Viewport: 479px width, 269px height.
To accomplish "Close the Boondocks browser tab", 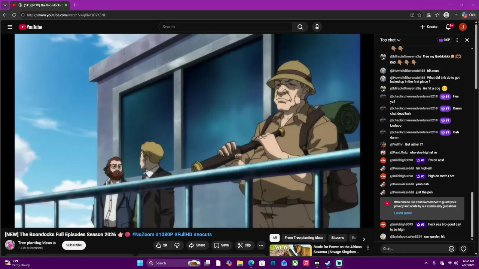I will pyautogui.click(x=66, y=5).
